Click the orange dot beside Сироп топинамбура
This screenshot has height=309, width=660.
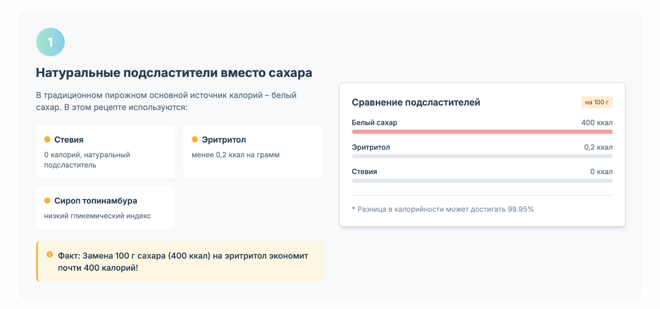click(x=47, y=201)
